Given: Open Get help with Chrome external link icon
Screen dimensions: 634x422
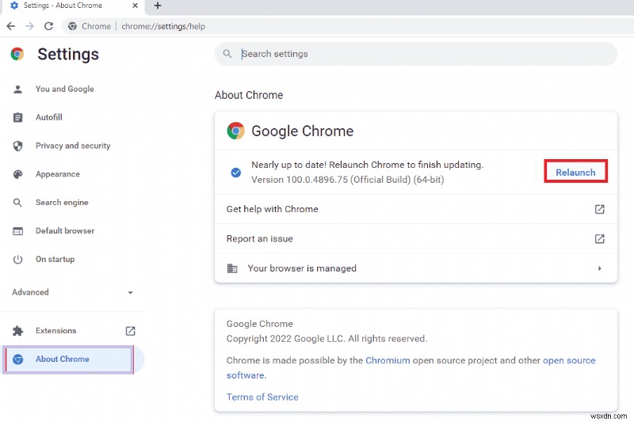Looking at the screenshot, I should [600, 209].
